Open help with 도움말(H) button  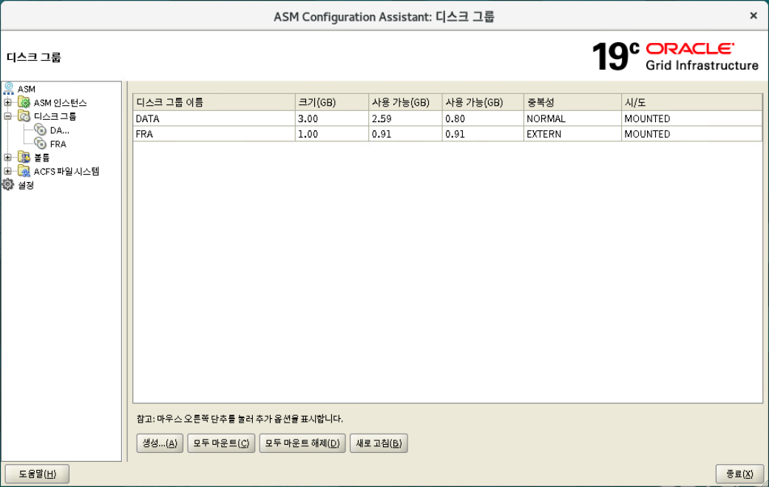[37, 474]
